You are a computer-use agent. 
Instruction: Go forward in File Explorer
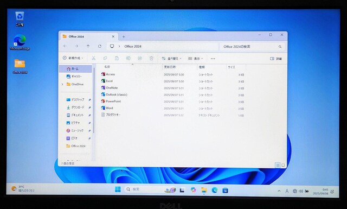(76, 46)
